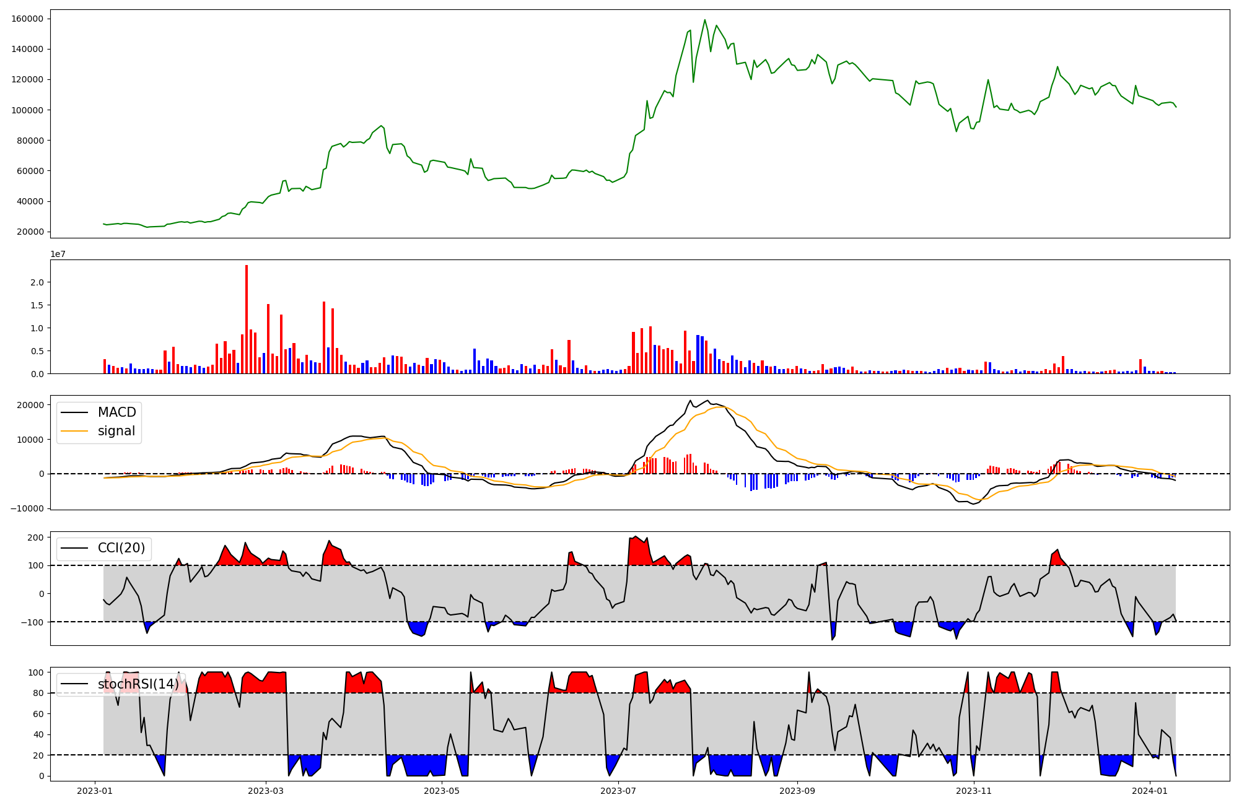
Task: Click the 20000 price axis label
Action: pyautogui.click(x=30, y=232)
